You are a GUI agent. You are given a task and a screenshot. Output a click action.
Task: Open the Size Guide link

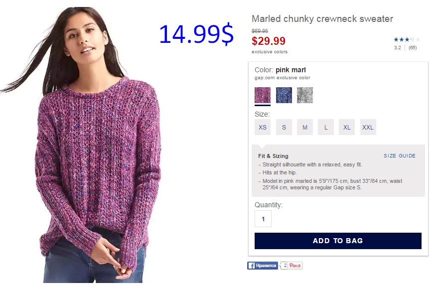click(400, 155)
